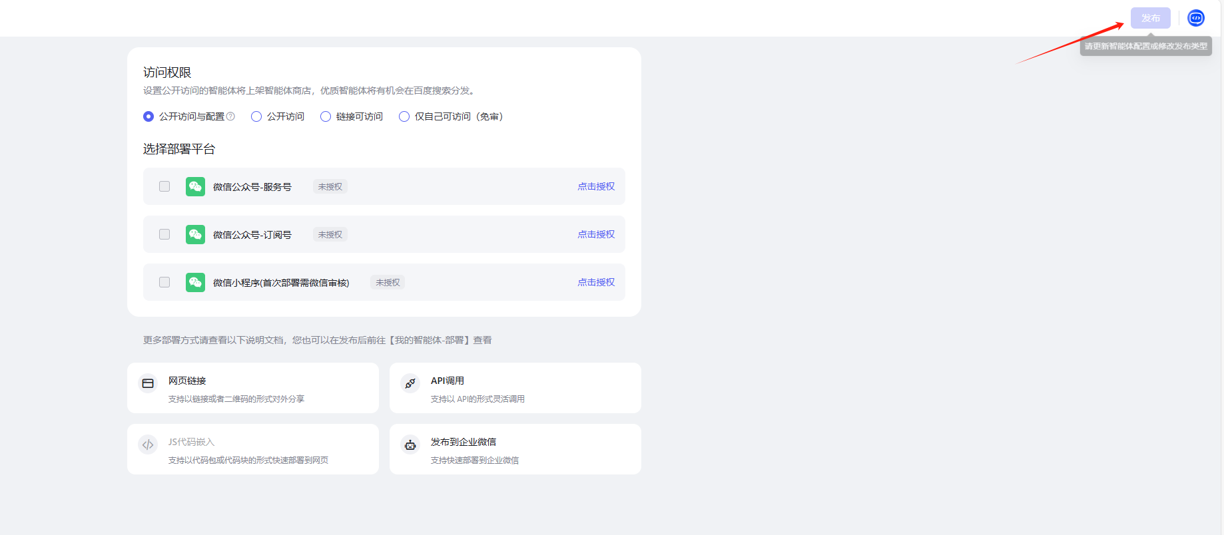Click the 网页链接 card icon
The image size is (1224, 535).
(x=148, y=383)
